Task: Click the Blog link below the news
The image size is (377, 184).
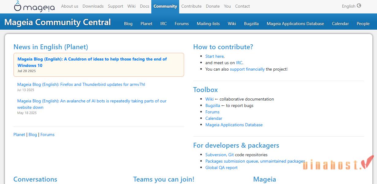Action: click(x=33, y=134)
